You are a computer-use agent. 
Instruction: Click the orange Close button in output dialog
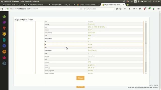click(x=80, y=78)
